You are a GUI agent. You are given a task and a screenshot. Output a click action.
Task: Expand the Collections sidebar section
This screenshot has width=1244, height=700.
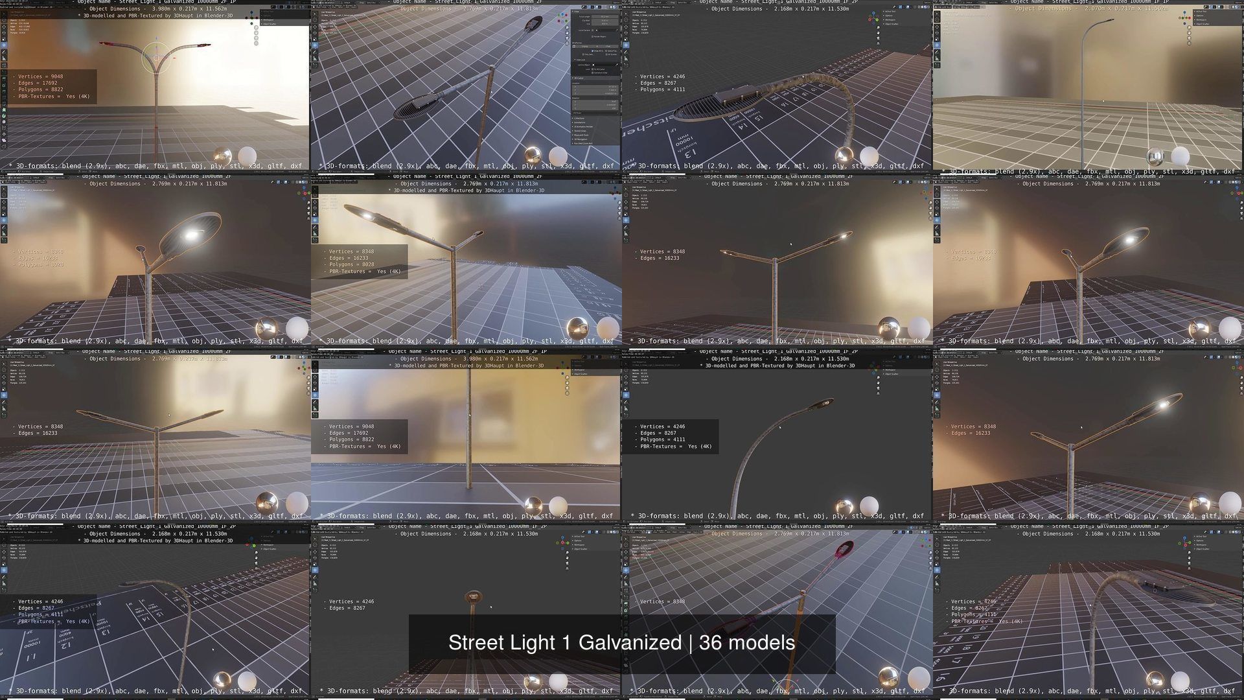tap(579, 119)
